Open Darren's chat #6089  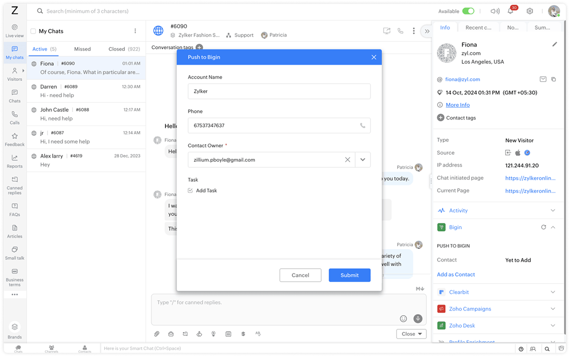[x=86, y=91]
